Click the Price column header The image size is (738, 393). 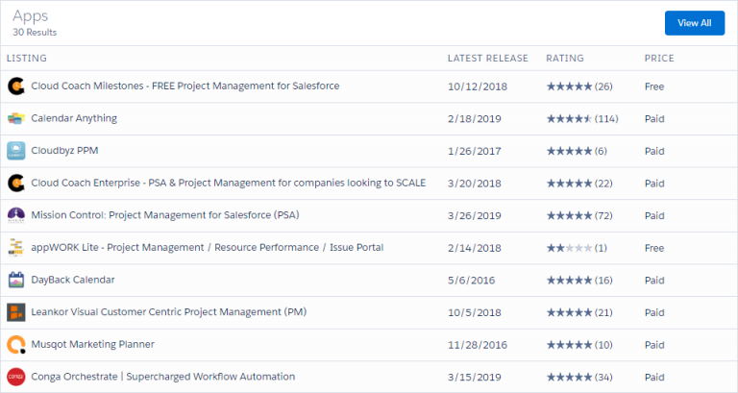[659, 59]
